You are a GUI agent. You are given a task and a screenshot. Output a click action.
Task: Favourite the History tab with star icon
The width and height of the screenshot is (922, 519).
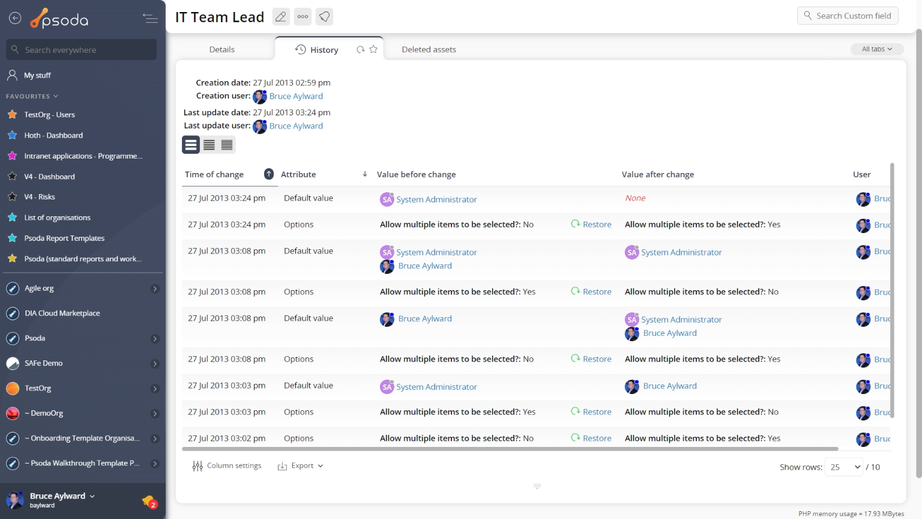click(x=373, y=50)
